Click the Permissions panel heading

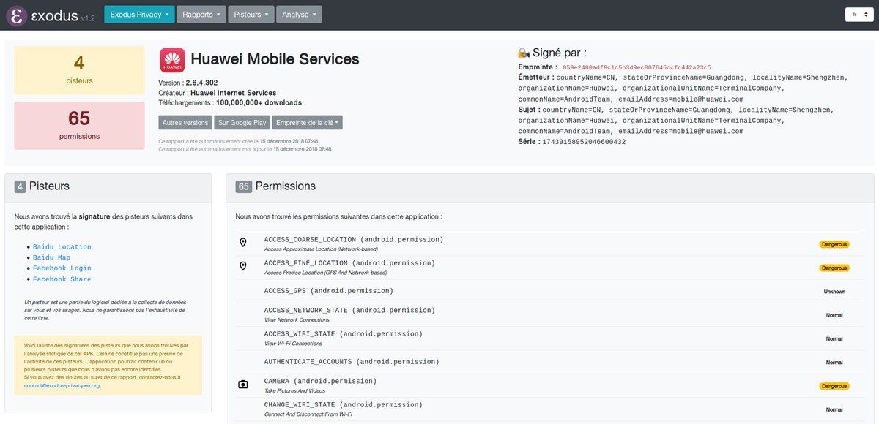point(286,186)
